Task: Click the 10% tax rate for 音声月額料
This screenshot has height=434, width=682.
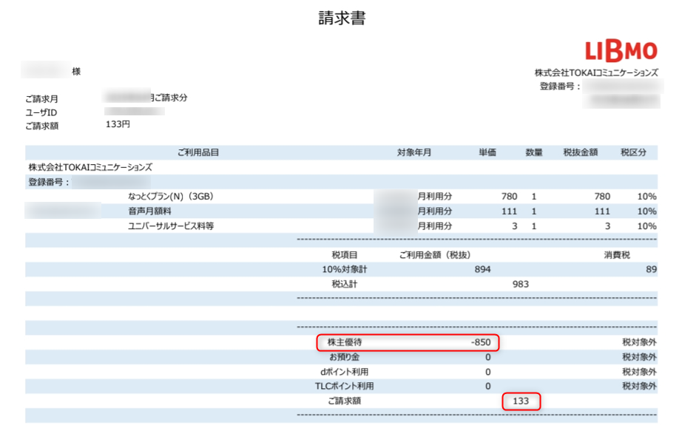Action: pos(646,211)
